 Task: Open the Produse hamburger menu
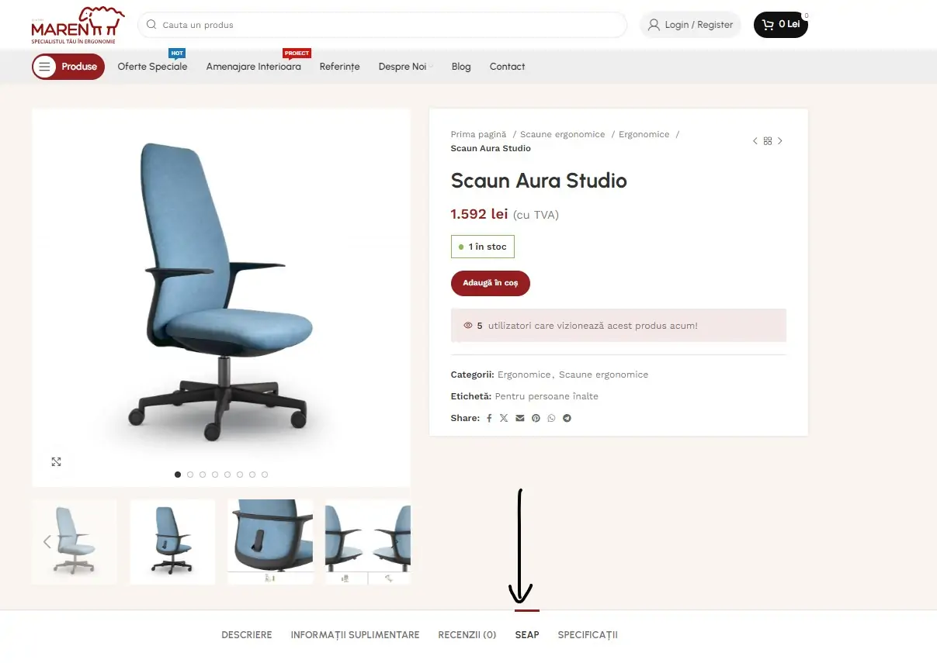point(68,67)
